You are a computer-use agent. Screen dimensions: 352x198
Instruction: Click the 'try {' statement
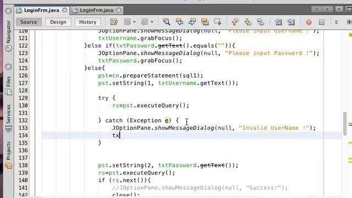(107, 98)
